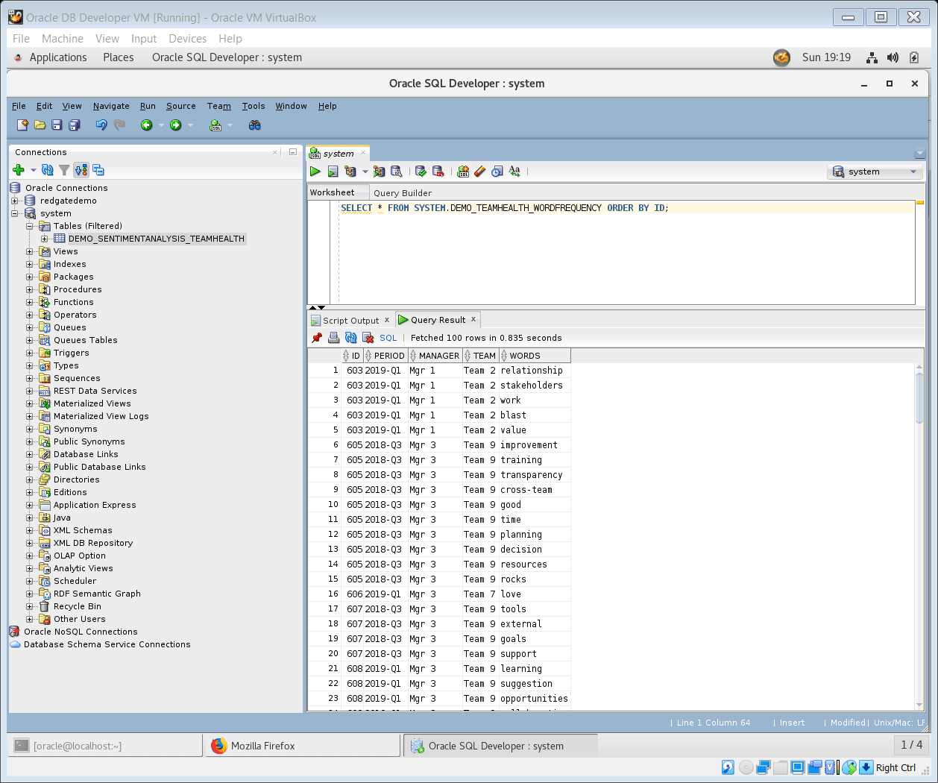The width and height of the screenshot is (938, 783).
Task: Sort by the PERIOD column header
Action: pos(385,356)
